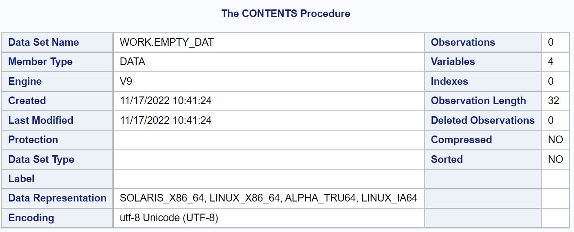Click the Last Modified label

point(41,120)
